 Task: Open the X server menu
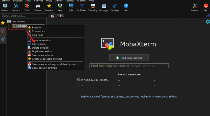[38, 1]
